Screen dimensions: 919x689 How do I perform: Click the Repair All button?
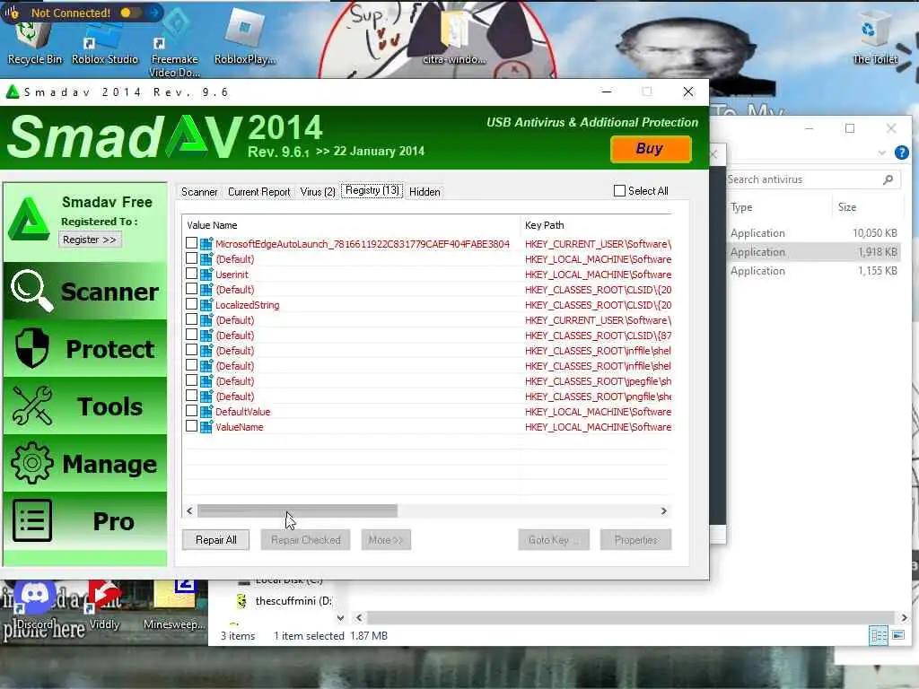pyautogui.click(x=215, y=539)
